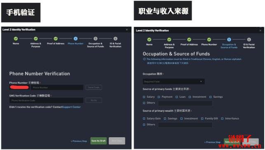Click the info icon beside the language notice
This screenshot has width=265, height=150.
(x=144, y=59)
